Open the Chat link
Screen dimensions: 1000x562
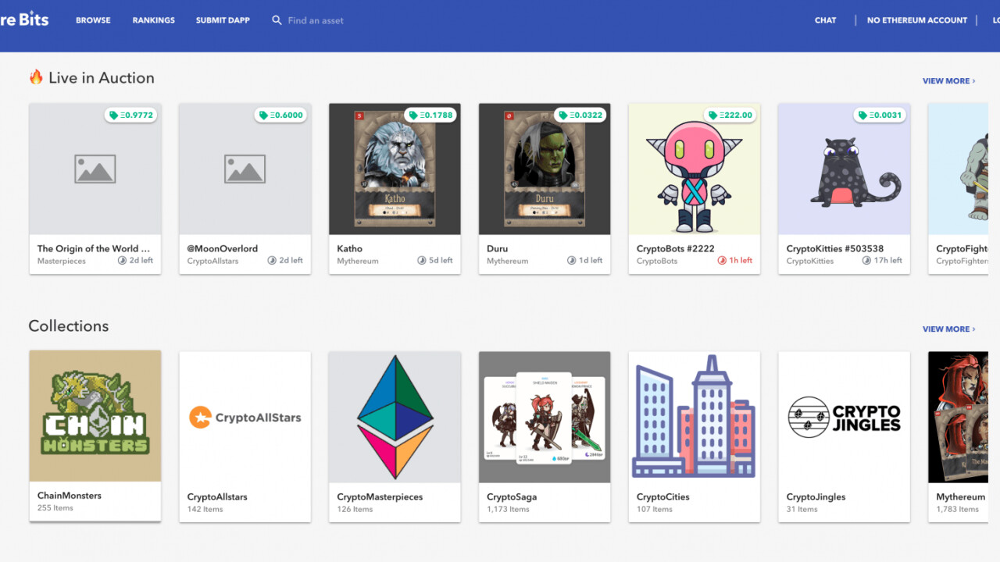pyautogui.click(x=825, y=20)
